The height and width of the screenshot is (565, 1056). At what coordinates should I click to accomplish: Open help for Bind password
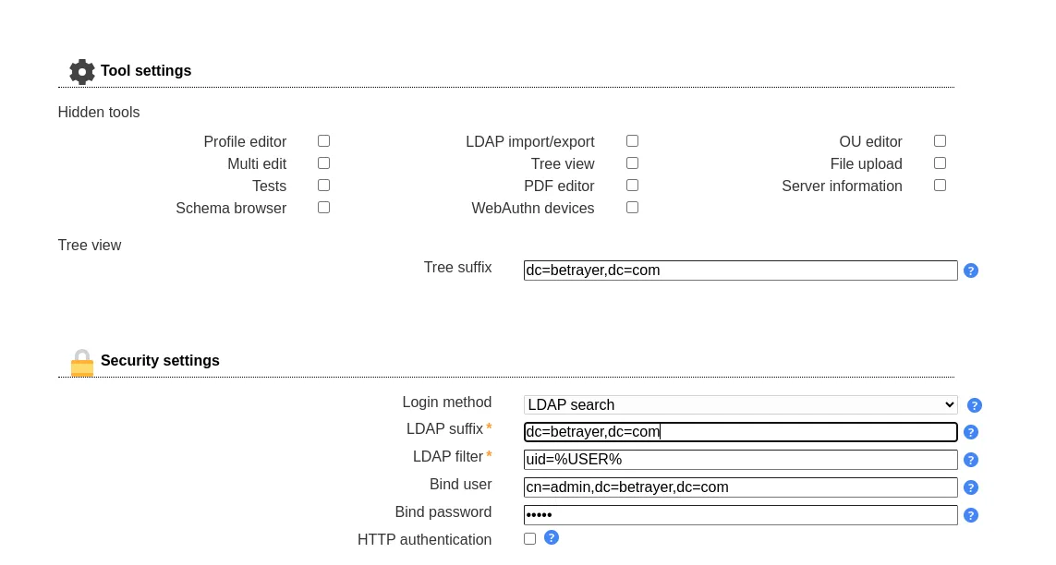tap(971, 515)
